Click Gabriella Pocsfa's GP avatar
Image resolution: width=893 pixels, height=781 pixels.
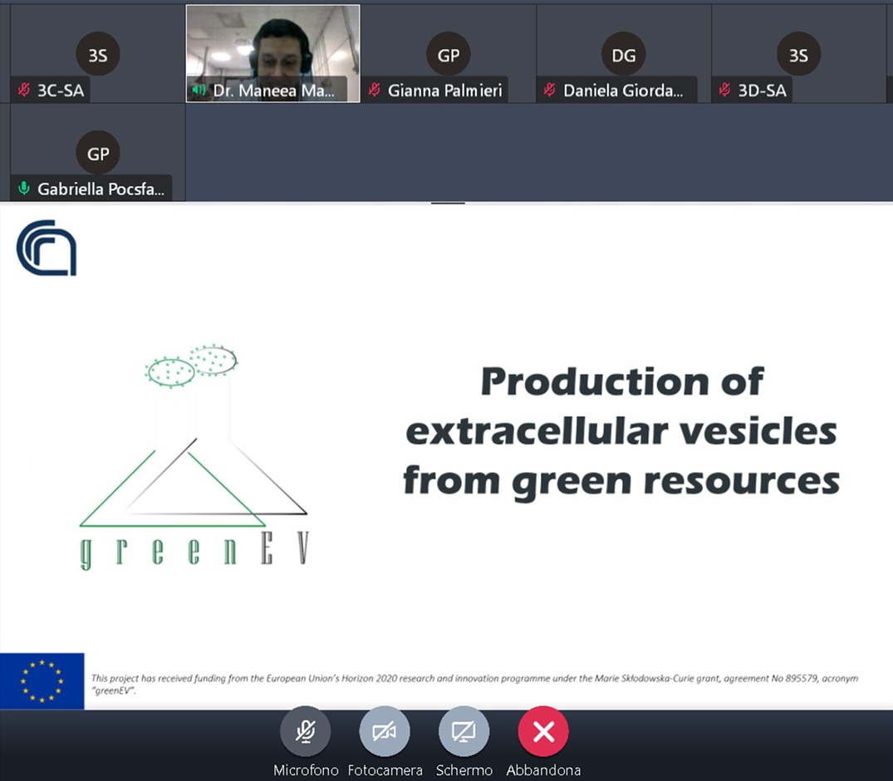98,153
